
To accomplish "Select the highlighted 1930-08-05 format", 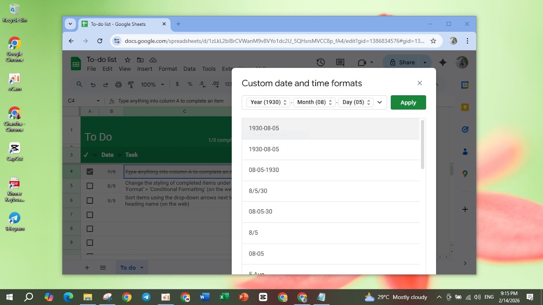I will point(330,128).
